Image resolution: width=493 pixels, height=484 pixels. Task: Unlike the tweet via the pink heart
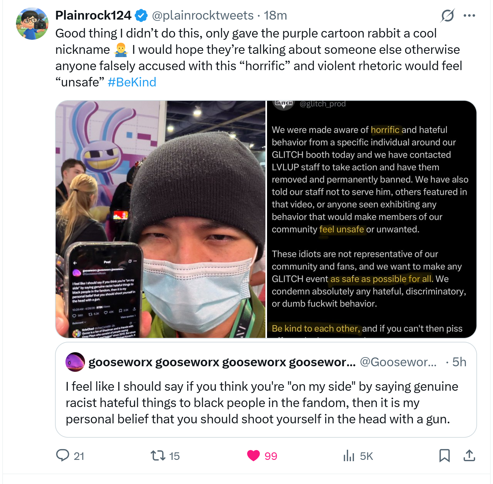253,455
